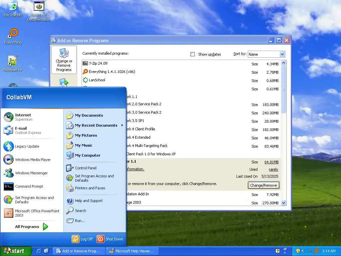The height and width of the screenshot is (256, 341).
Task: Select the 'idation Add-In' program row
Action: click(x=203, y=194)
